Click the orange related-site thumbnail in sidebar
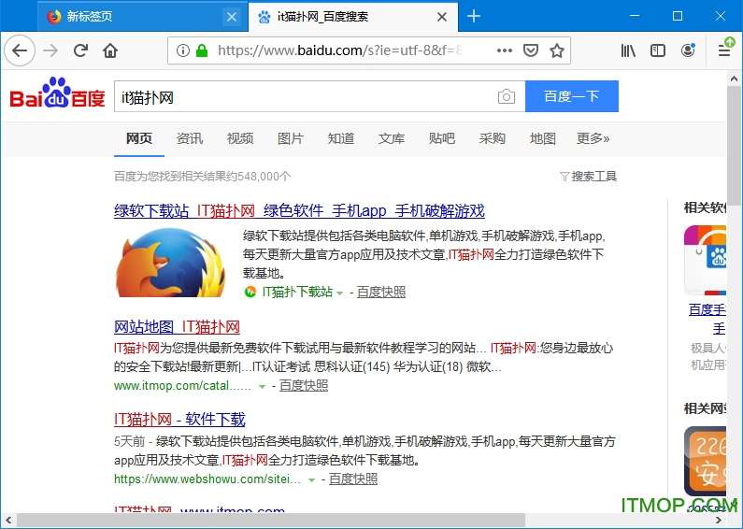 click(x=706, y=460)
